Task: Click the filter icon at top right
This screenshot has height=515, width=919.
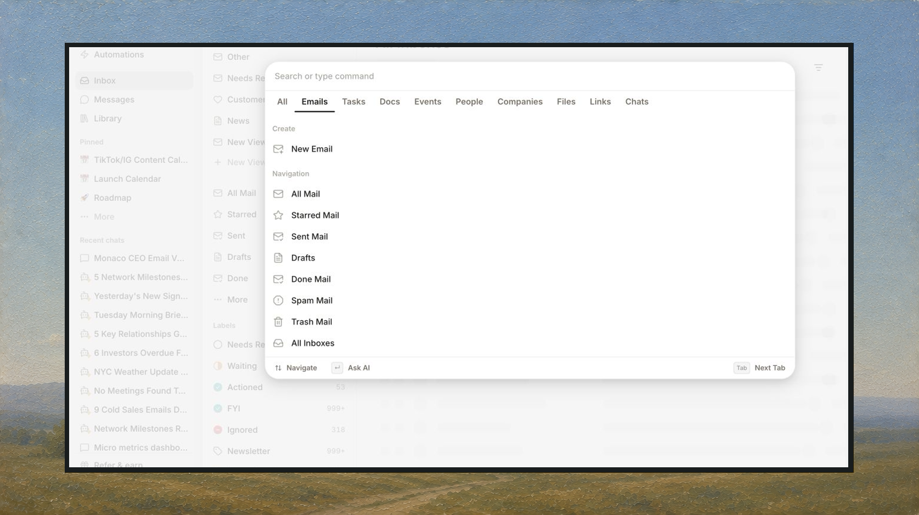Action: point(818,67)
